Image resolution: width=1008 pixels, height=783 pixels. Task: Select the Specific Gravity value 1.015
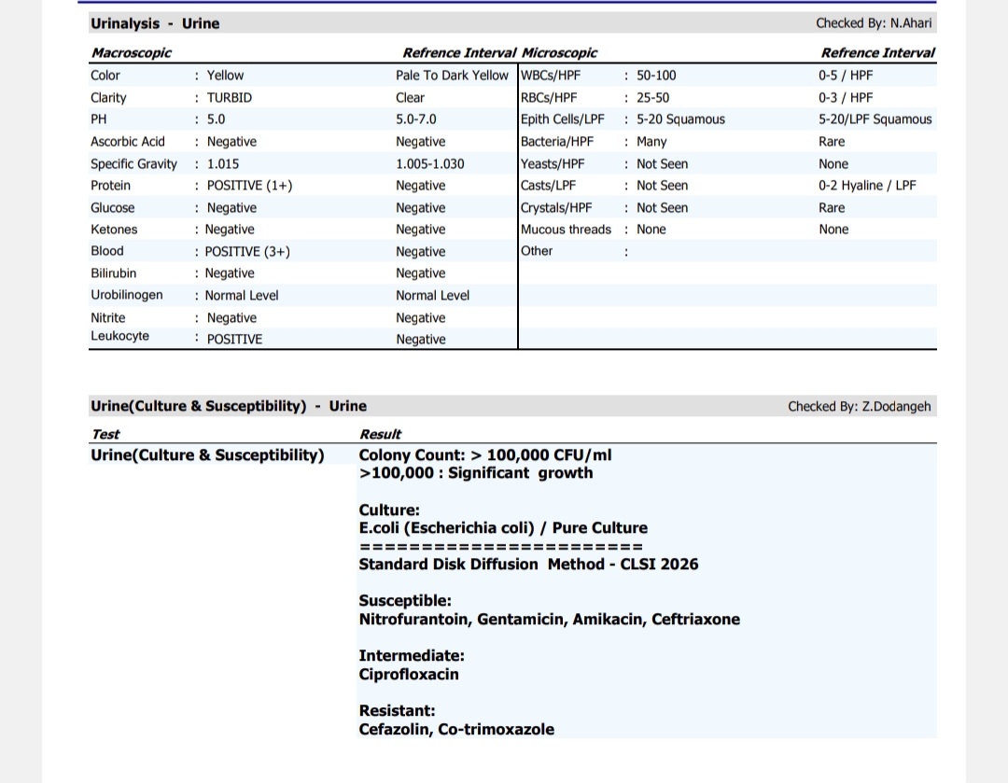point(223,164)
